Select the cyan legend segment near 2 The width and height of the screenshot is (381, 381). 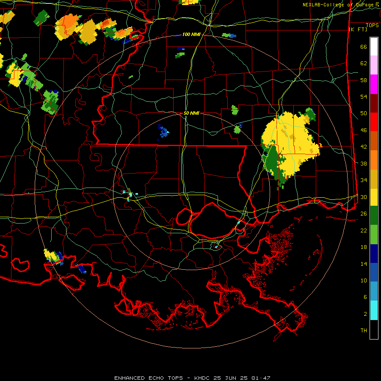click(374, 310)
